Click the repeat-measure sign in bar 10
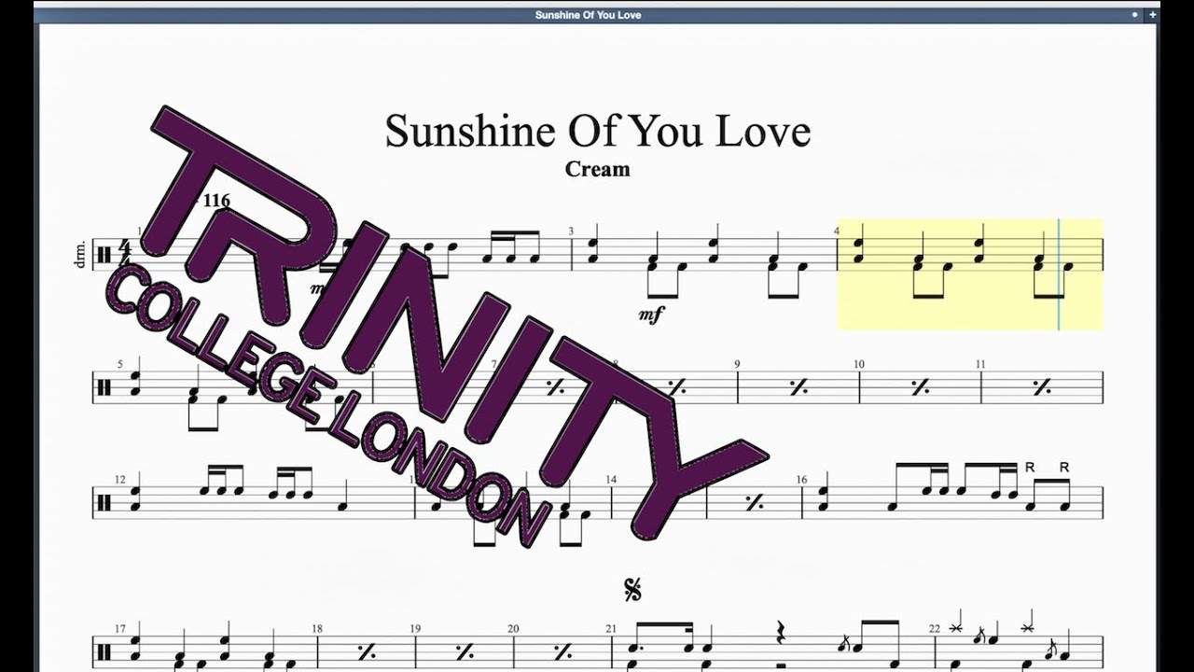 pyautogui.click(x=920, y=387)
